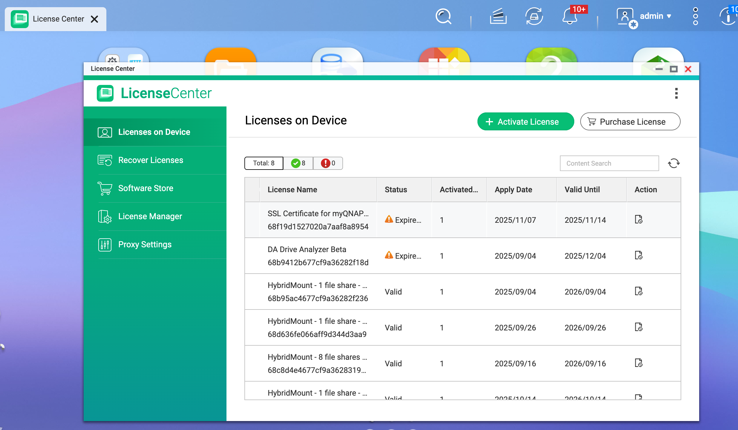Click the Activate License button
This screenshot has width=738, height=430.
click(525, 122)
